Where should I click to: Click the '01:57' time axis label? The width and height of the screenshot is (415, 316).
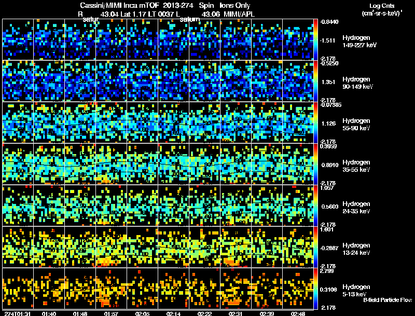tap(111, 313)
